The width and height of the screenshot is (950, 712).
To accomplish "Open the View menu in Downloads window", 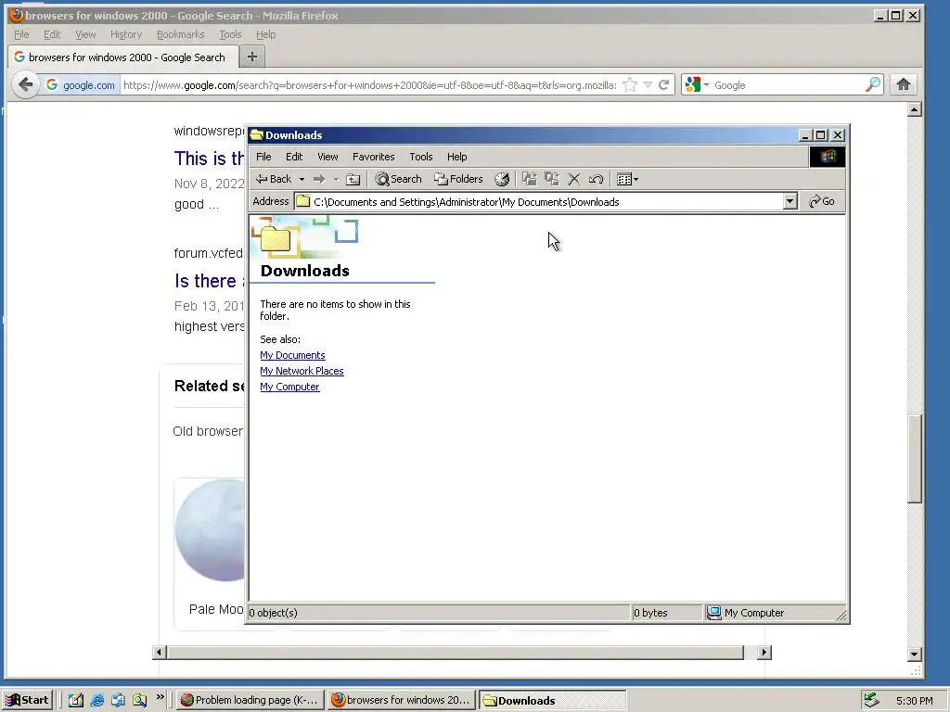I will click(x=327, y=157).
